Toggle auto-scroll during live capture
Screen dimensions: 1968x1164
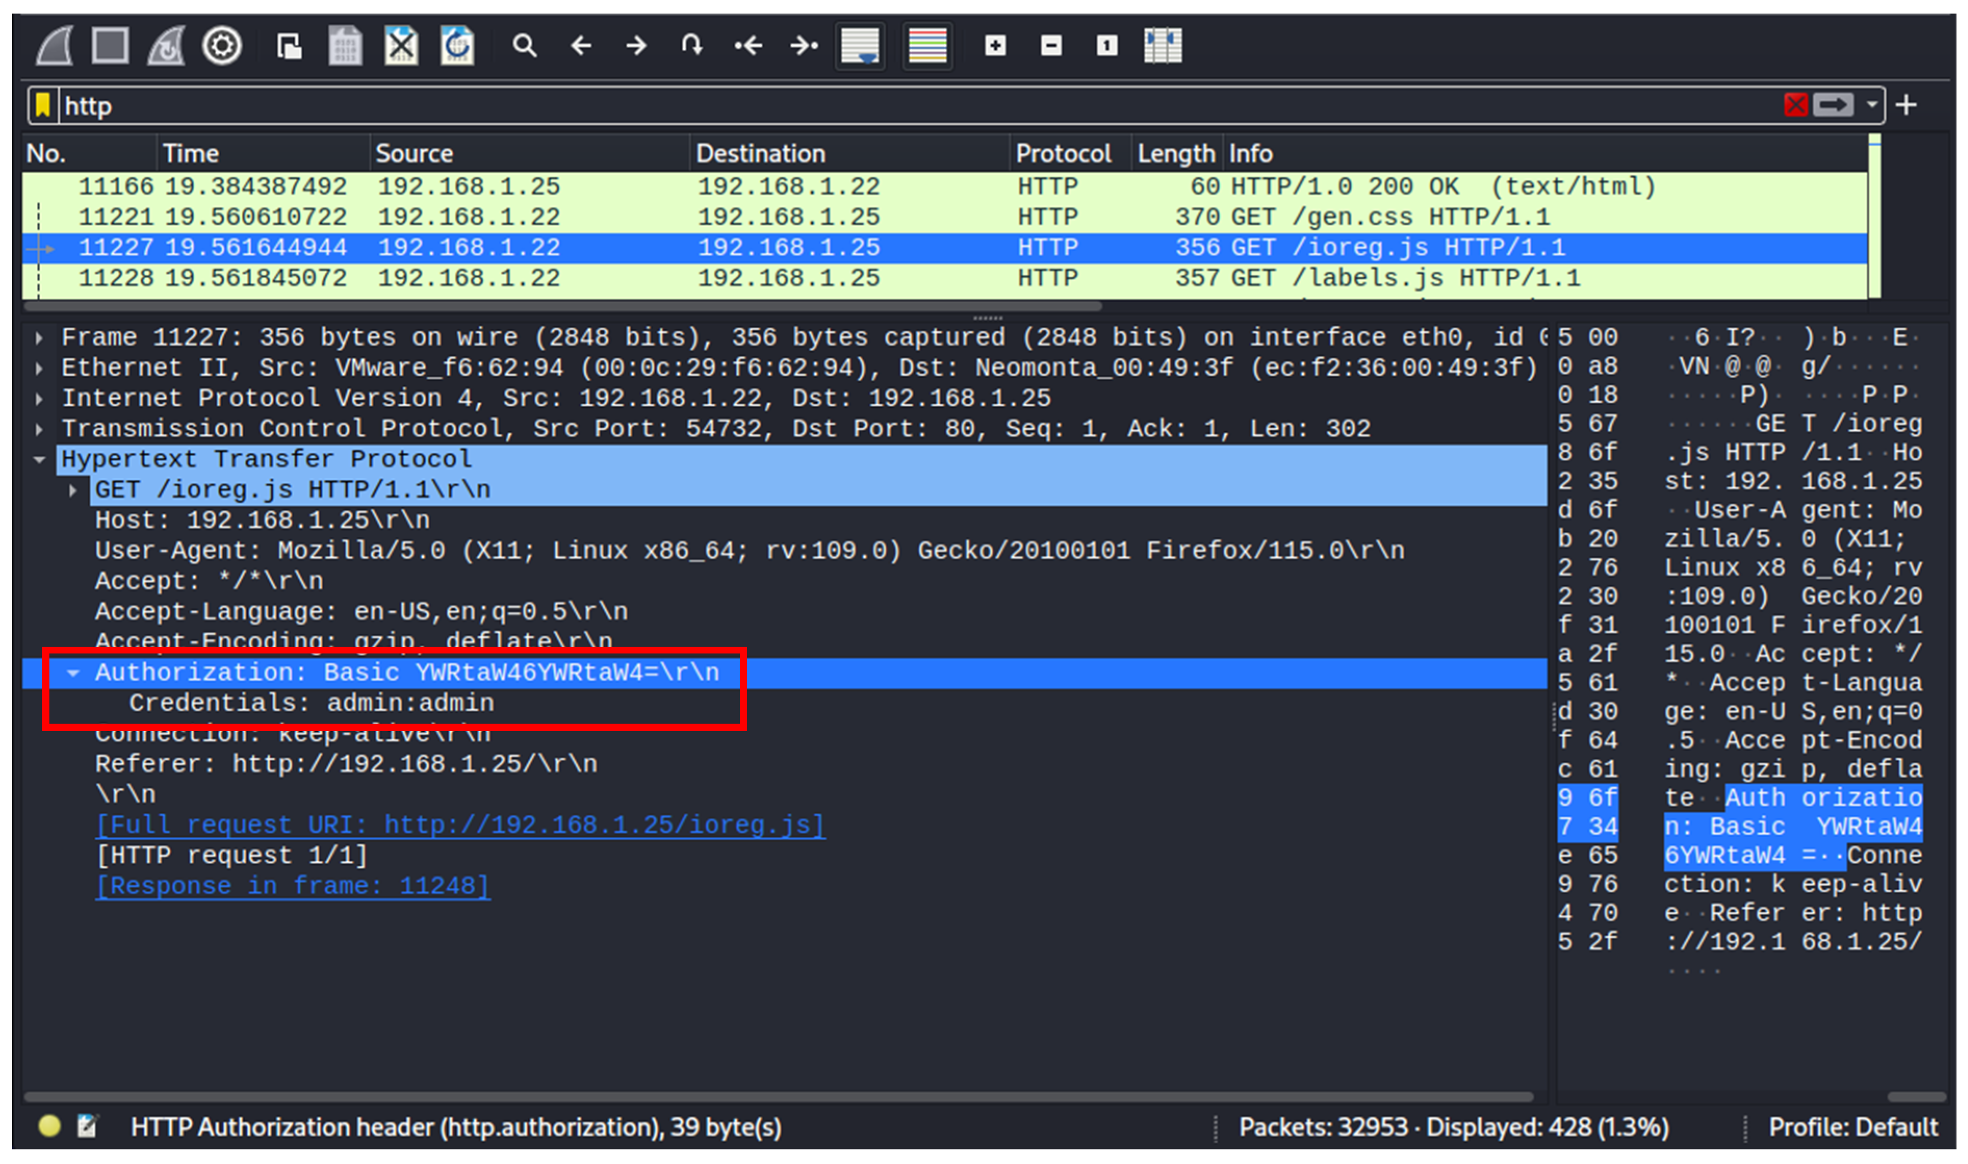(859, 46)
